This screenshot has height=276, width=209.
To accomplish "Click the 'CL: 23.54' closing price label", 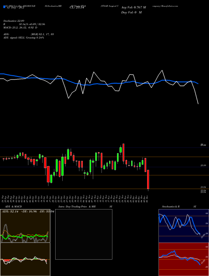I will pyautogui.click(x=77, y=8).
